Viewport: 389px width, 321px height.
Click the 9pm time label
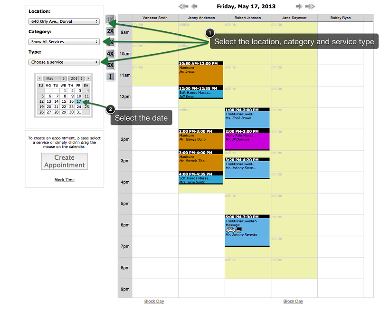coord(125,289)
